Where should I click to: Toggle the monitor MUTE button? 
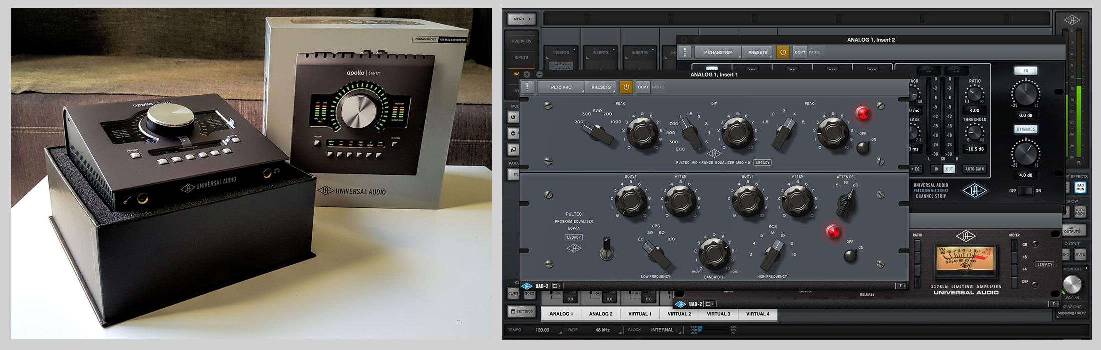click(1080, 255)
